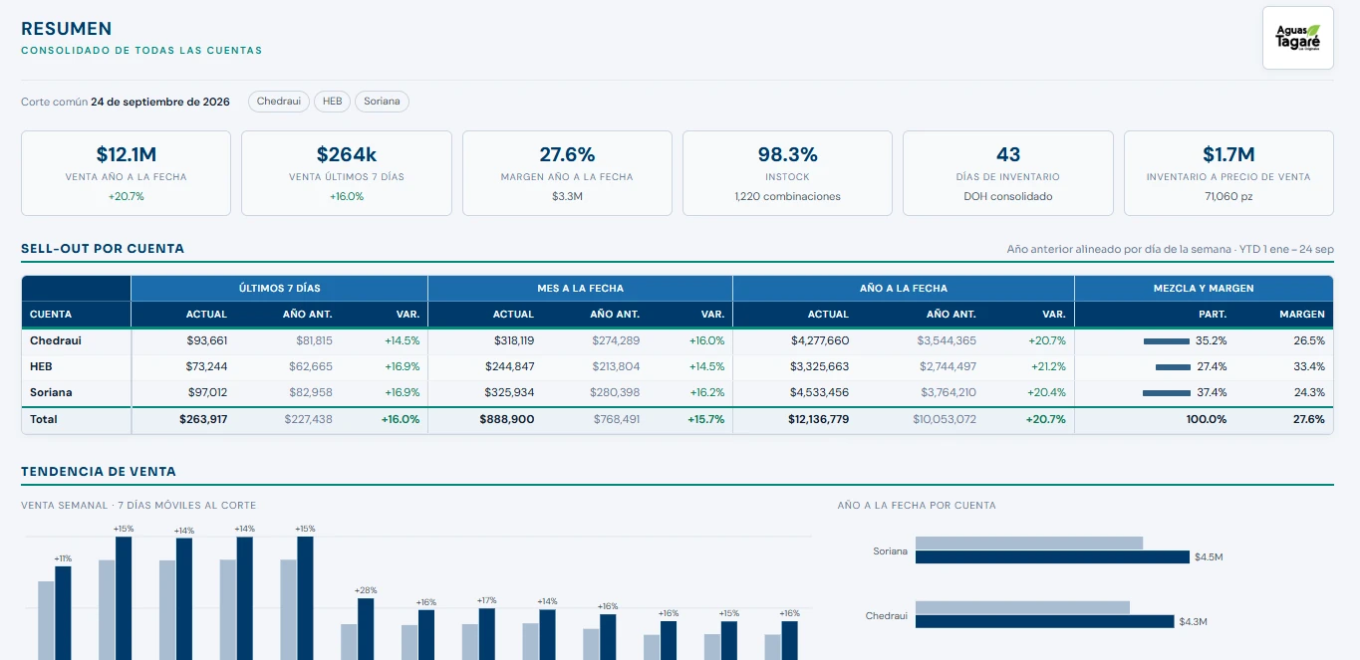Click the $263,917 total for last 7 days
The image size is (1360, 660).
tap(203, 419)
